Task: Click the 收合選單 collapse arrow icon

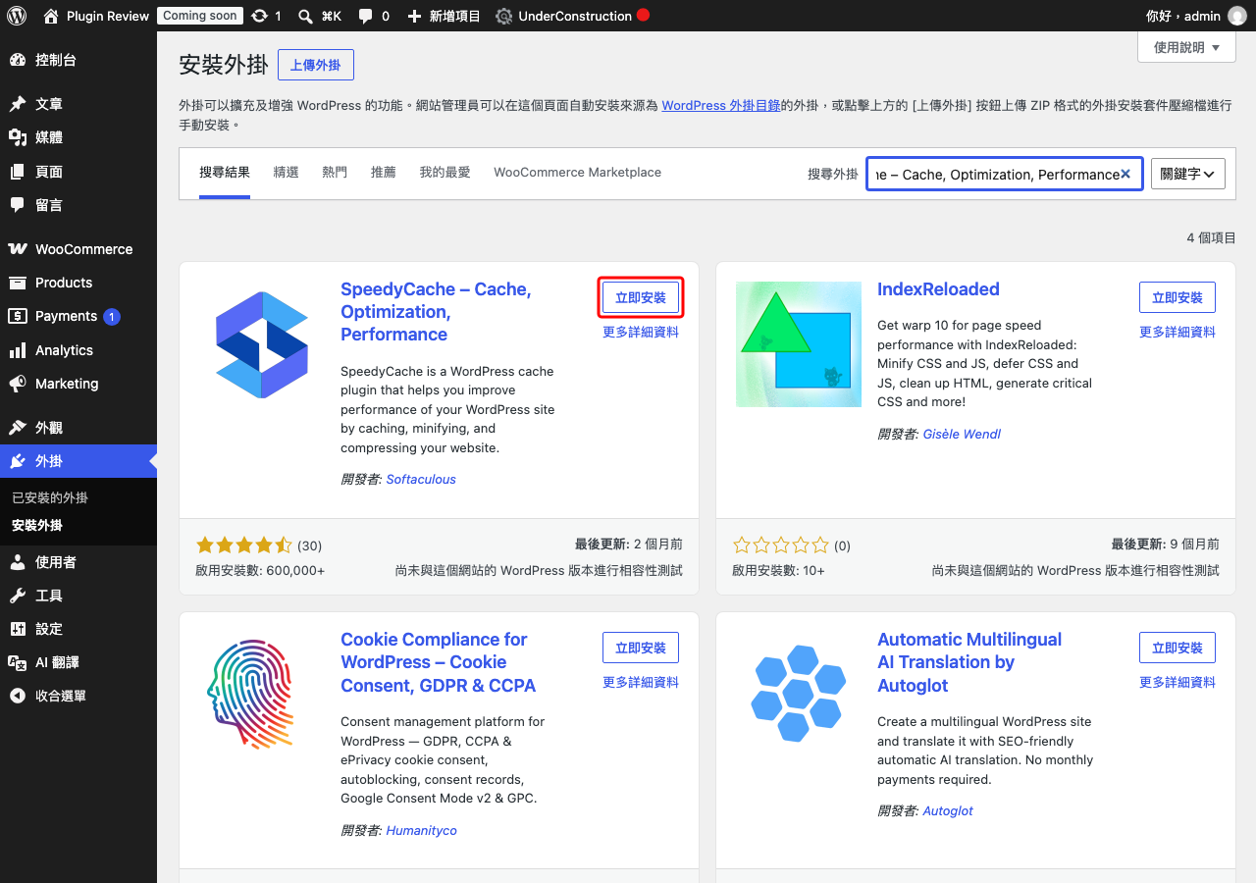Action: pyautogui.click(x=18, y=696)
